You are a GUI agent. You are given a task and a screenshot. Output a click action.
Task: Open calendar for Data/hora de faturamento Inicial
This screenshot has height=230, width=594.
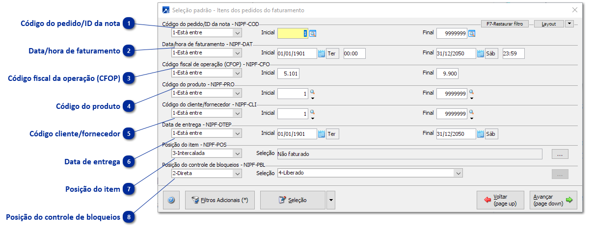pos(322,53)
